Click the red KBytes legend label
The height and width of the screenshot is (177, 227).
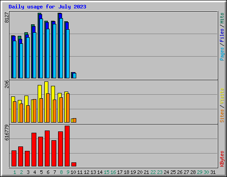coord(222,159)
